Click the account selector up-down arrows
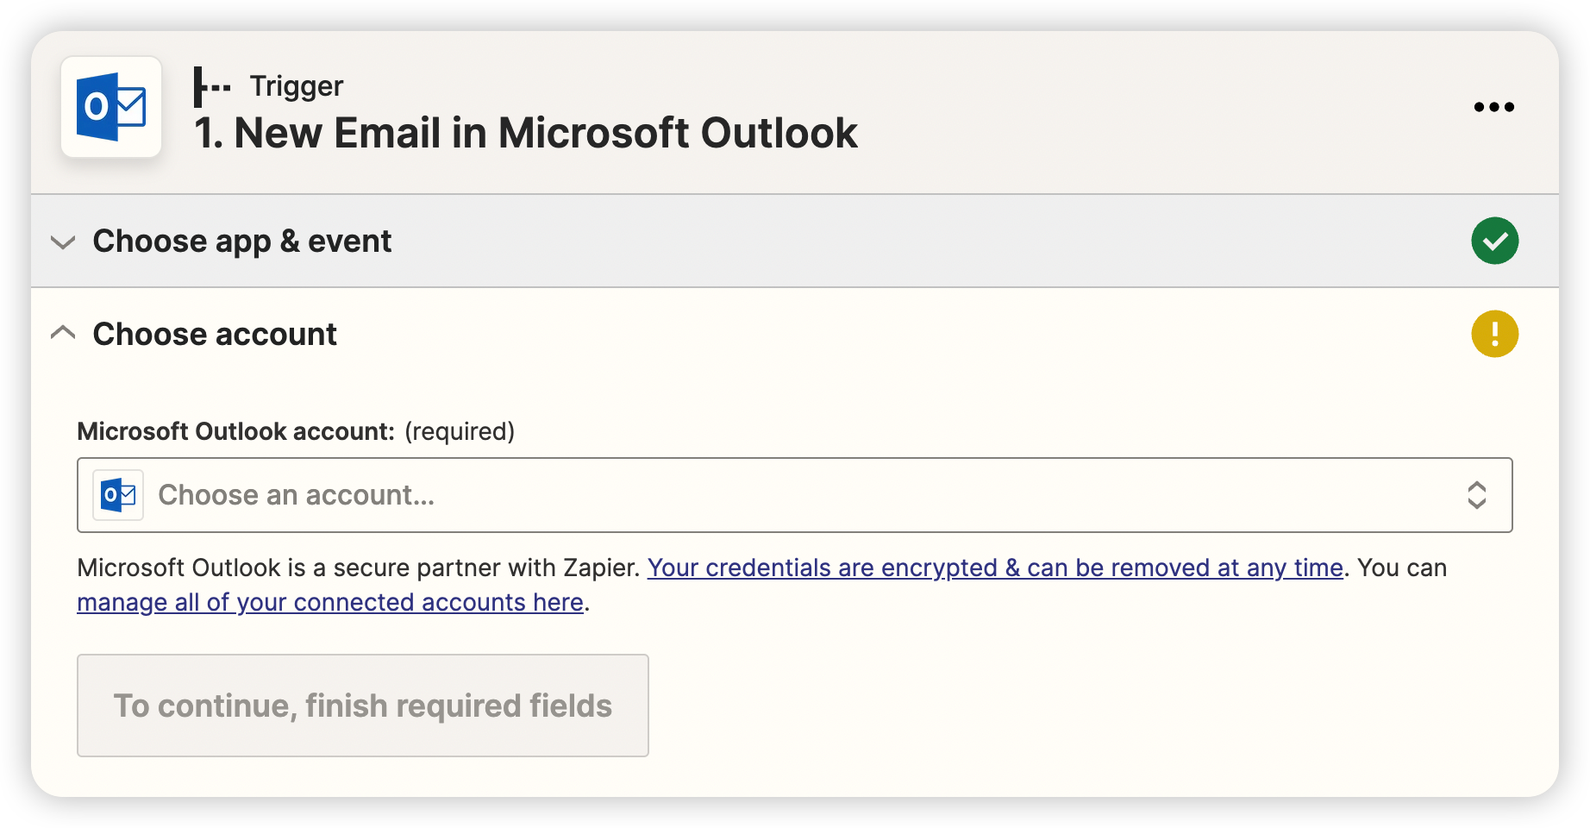 pyautogui.click(x=1476, y=495)
